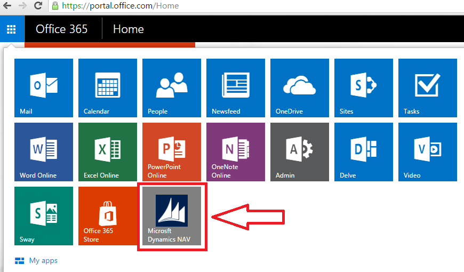Open the Mail app tile
Screen dimensions: 464x272
click(x=44, y=88)
